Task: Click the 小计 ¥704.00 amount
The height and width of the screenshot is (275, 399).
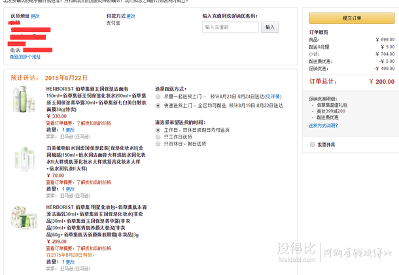Action: tap(385, 54)
